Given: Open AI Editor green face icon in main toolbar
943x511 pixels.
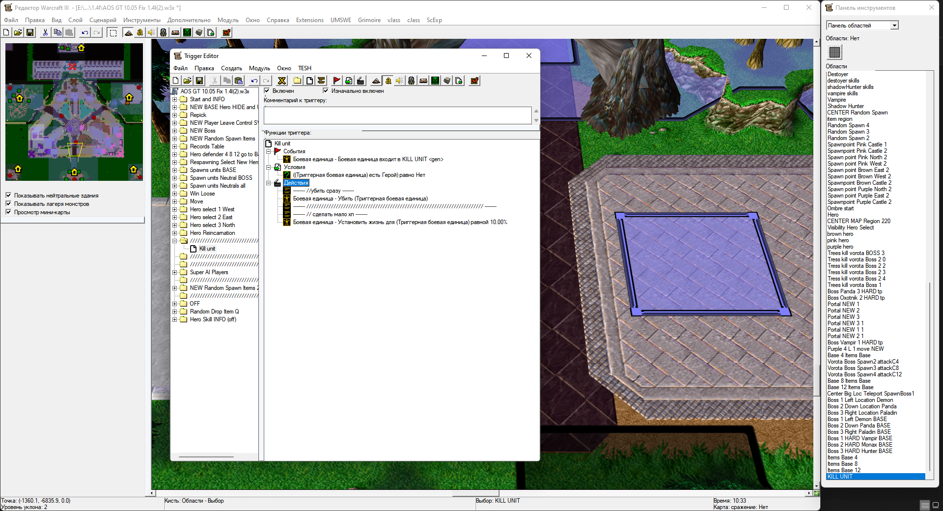Looking at the screenshot, I should point(187,32).
